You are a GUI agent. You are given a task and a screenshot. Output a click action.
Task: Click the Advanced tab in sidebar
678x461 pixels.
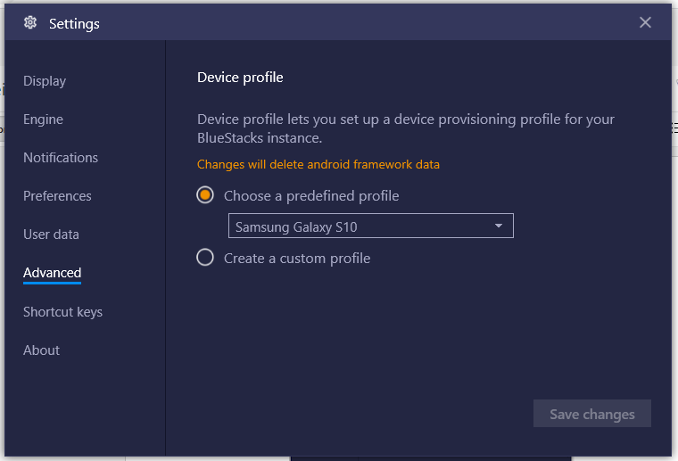pyautogui.click(x=52, y=273)
